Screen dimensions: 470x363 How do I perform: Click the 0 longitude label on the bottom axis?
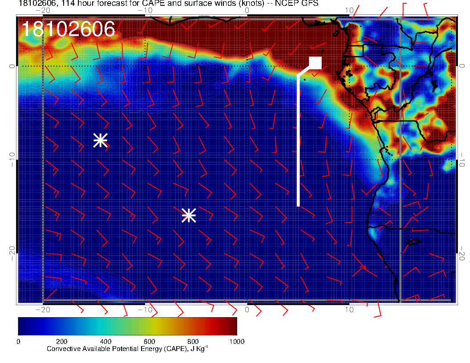(247, 310)
